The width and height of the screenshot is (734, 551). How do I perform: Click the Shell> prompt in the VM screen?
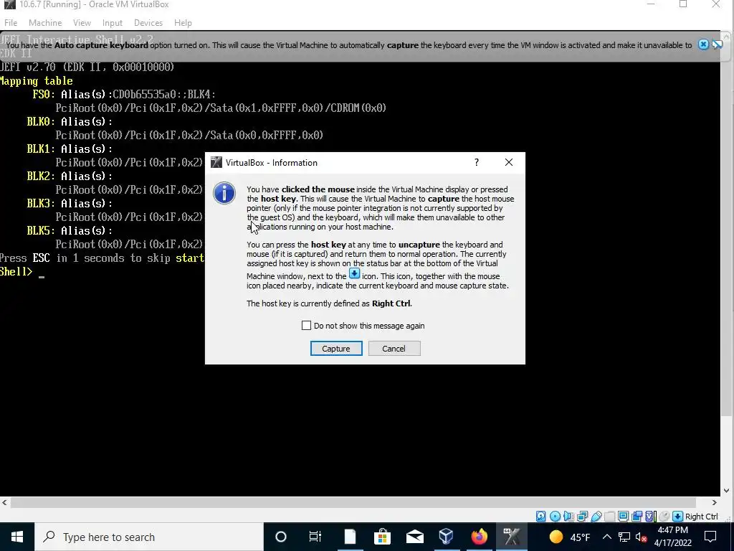pos(16,272)
